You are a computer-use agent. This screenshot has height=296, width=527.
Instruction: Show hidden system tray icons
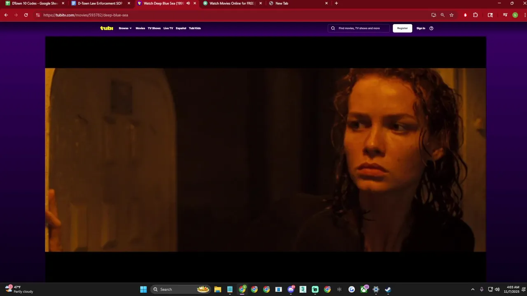473,289
